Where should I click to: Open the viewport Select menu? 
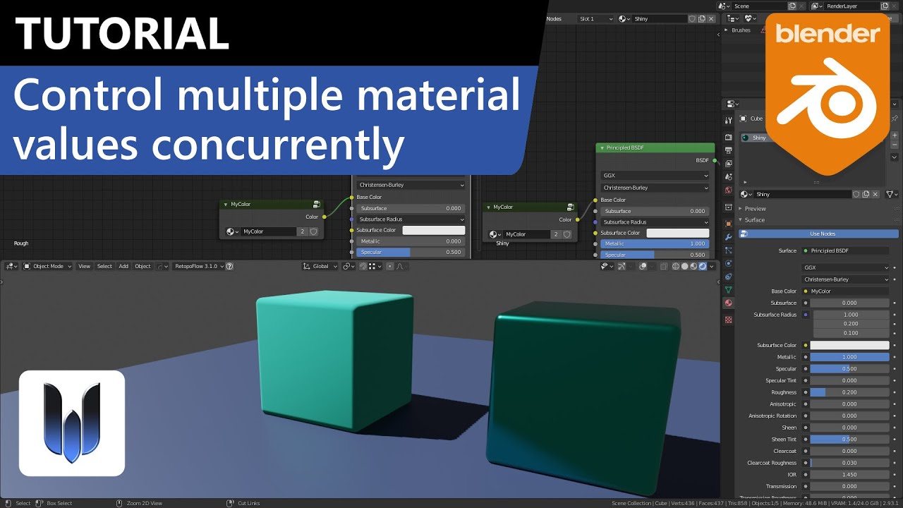(104, 266)
